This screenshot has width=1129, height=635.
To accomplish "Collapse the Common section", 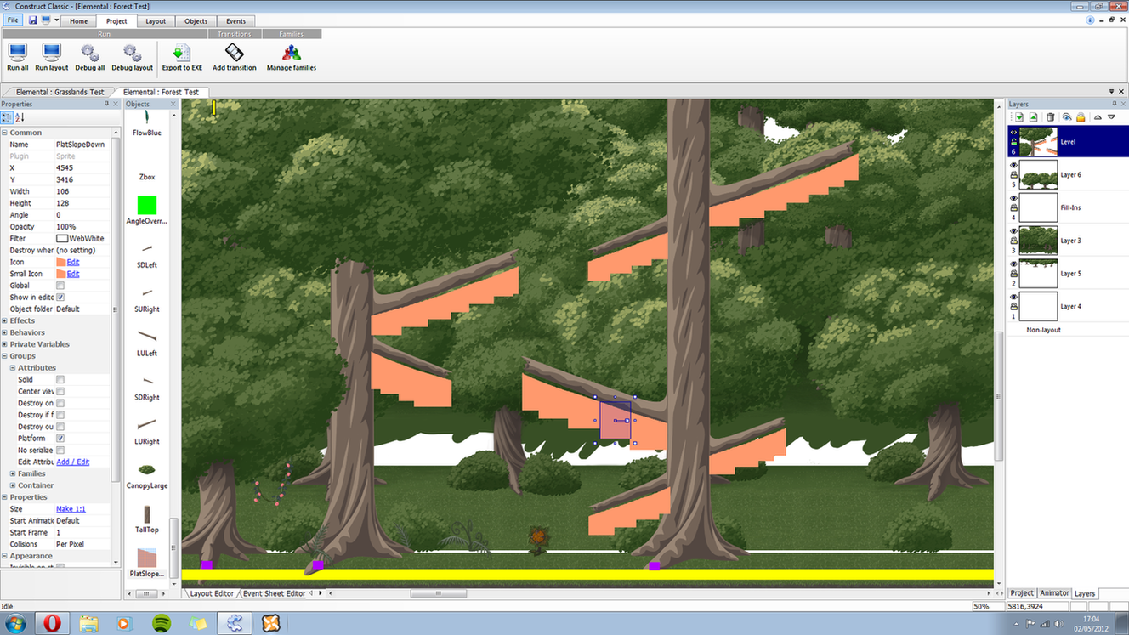I will pos(4,133).
